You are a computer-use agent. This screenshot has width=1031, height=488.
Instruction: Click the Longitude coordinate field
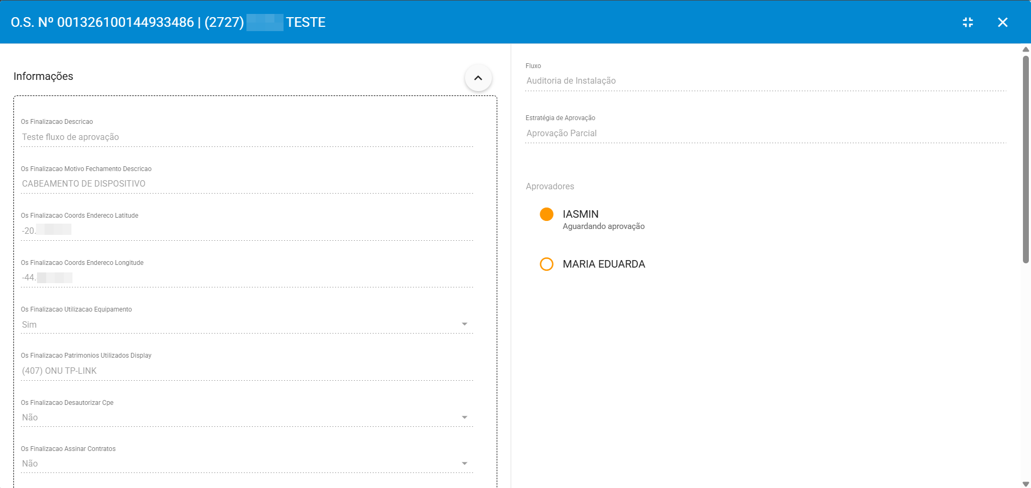[x=247, y=277]
